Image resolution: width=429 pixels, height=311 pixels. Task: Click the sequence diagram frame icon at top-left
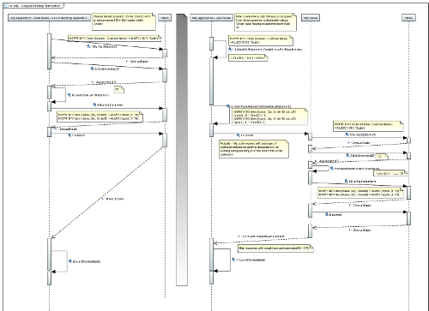(5, 5)
